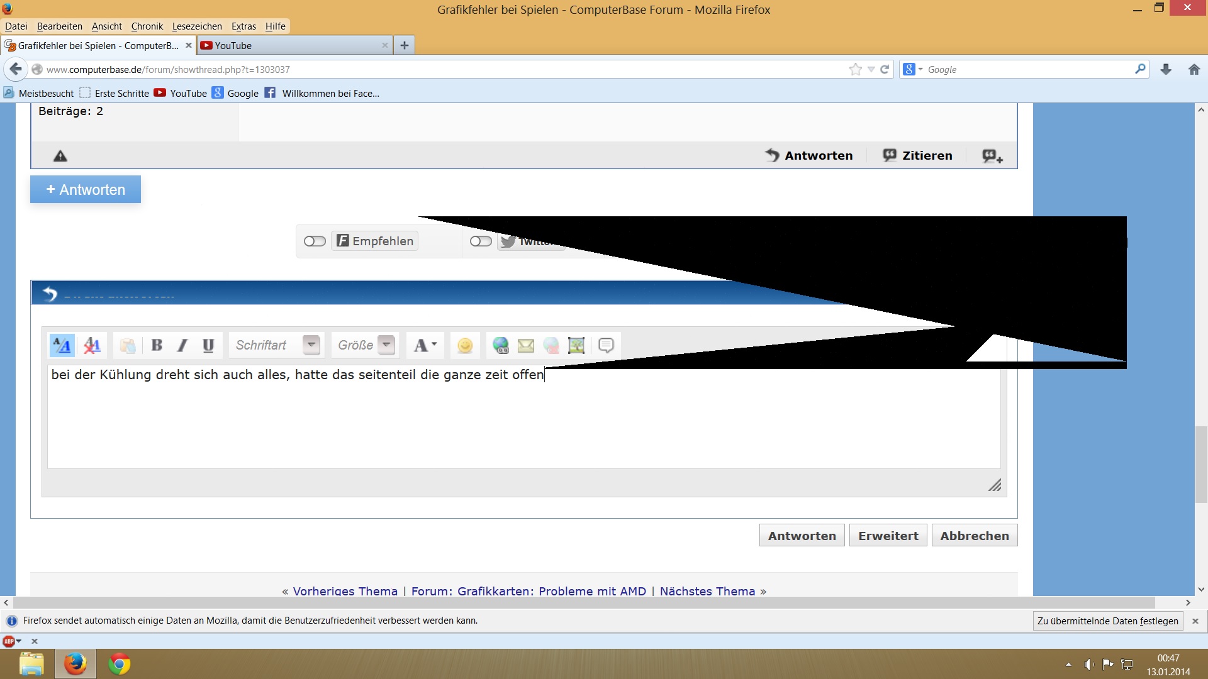Click the remove text formatting icon
1208x679 pixels.
[92, 345]
